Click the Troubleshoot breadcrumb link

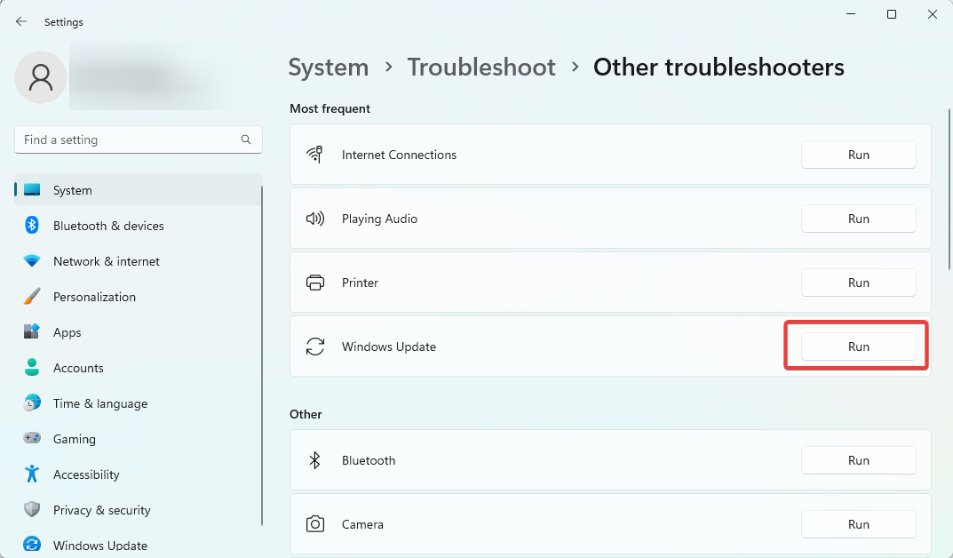pos(480,68)
